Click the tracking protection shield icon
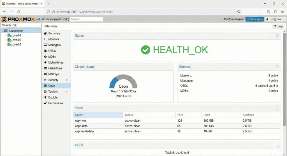This screenshot has width=287, height=156. (48, 12)
